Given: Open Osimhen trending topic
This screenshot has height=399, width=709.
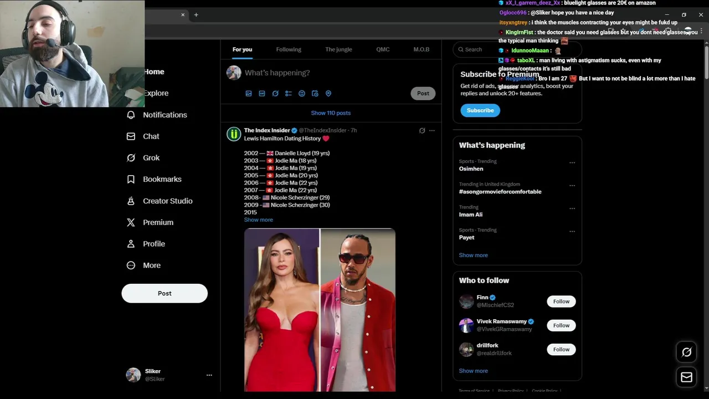Looking at the screenshot, I should (471, 168).
